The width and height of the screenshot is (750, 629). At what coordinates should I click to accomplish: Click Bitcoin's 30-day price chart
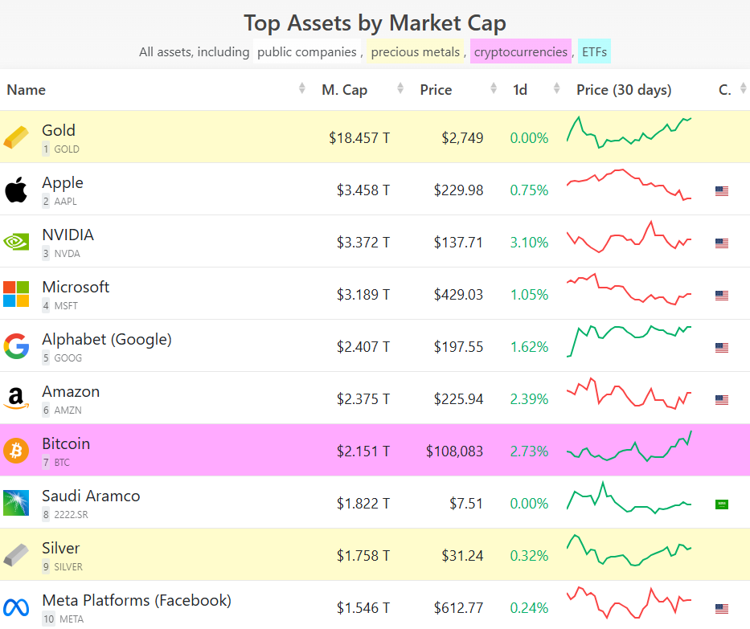[629, 446]
